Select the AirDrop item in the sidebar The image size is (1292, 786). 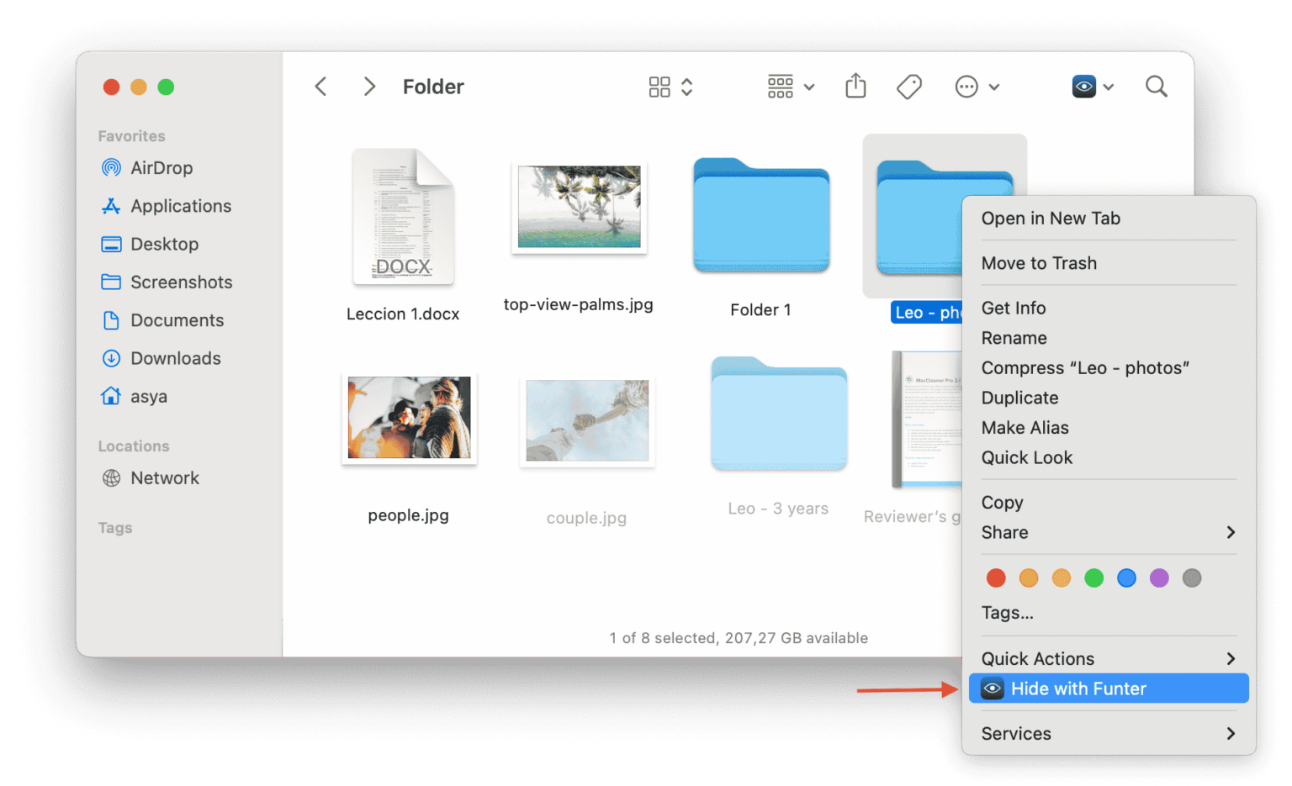tap(161, 167)
